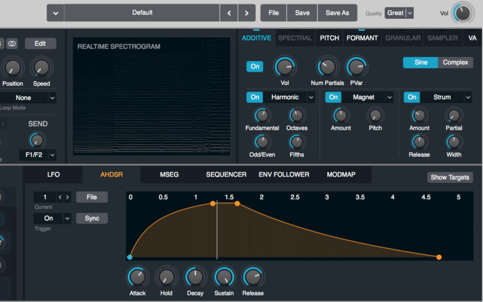483x302 pixels.
Task: Toggle the Harmonic section On button
Action: pos(255,97)
